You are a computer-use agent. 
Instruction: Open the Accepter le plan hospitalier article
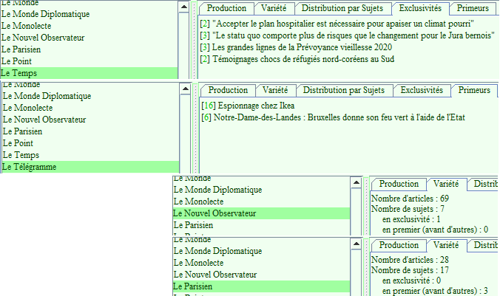pos(342,24)
